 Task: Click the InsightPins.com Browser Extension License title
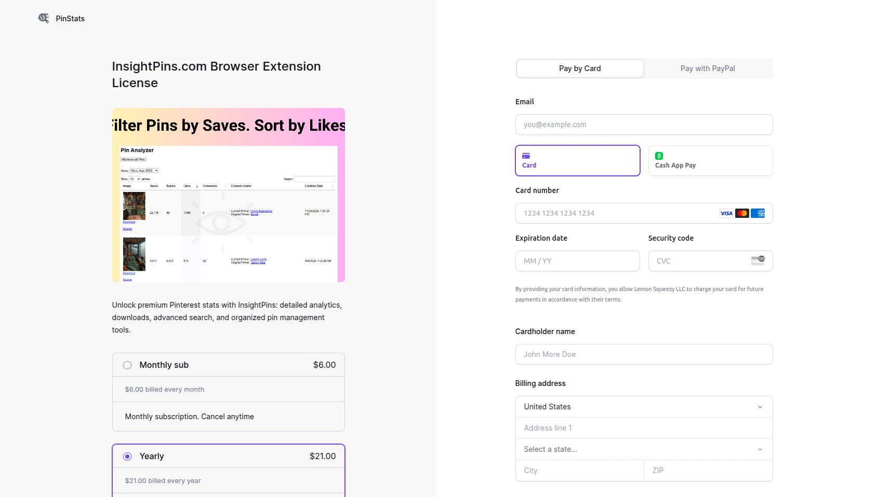216,75
